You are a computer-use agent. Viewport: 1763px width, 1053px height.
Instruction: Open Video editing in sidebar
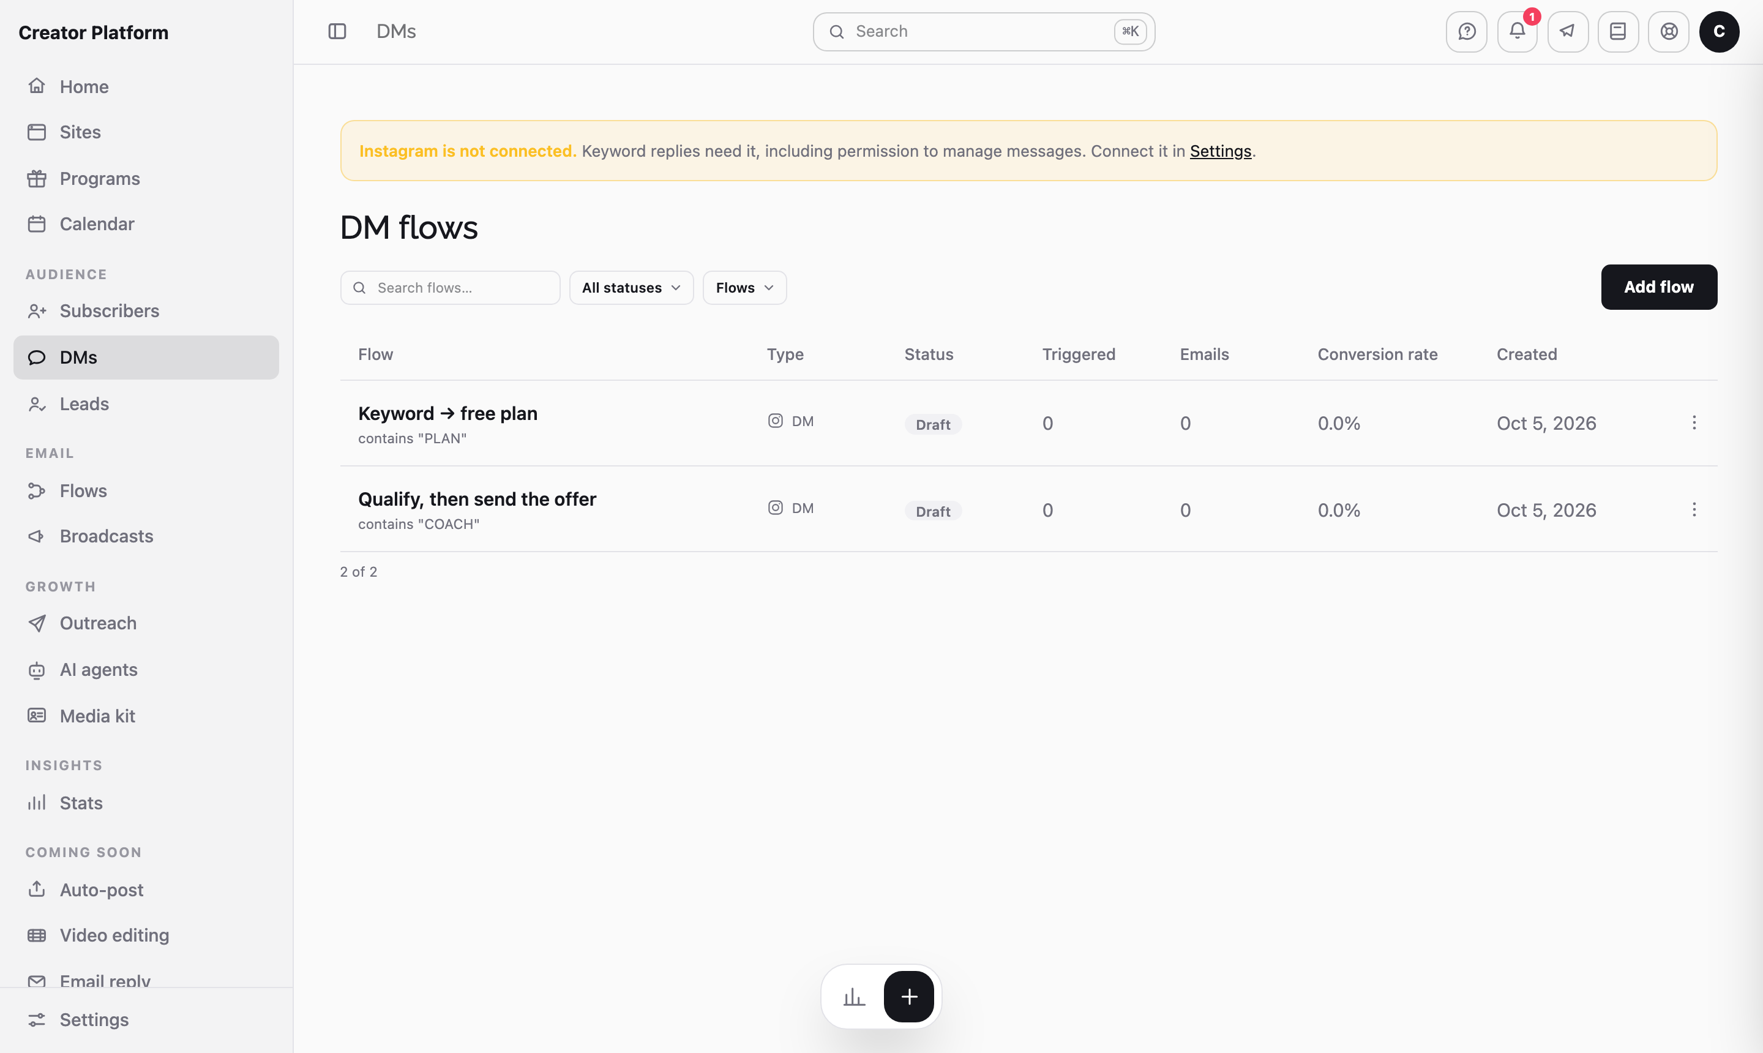pos(146,935)
